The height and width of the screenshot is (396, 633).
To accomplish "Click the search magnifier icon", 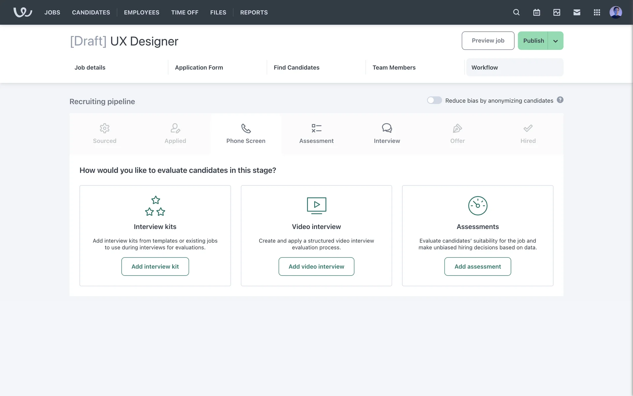I will point(516,12).
